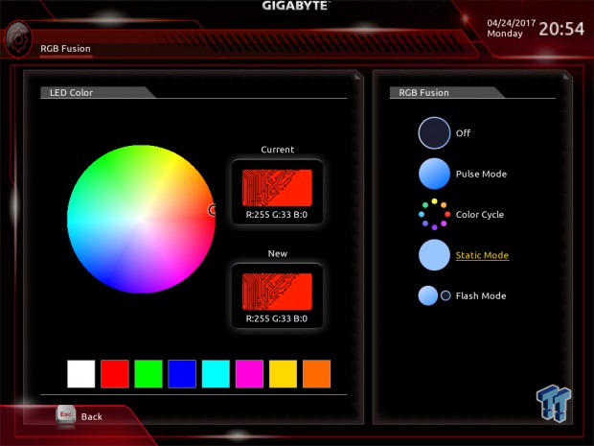Click the Off label
The height and width of the screenshot is (446, 594).
point(463,133)
